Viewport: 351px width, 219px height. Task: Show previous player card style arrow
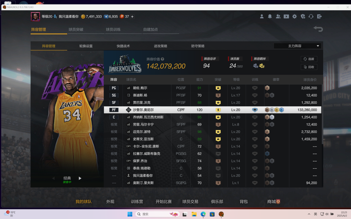(54, 178)
